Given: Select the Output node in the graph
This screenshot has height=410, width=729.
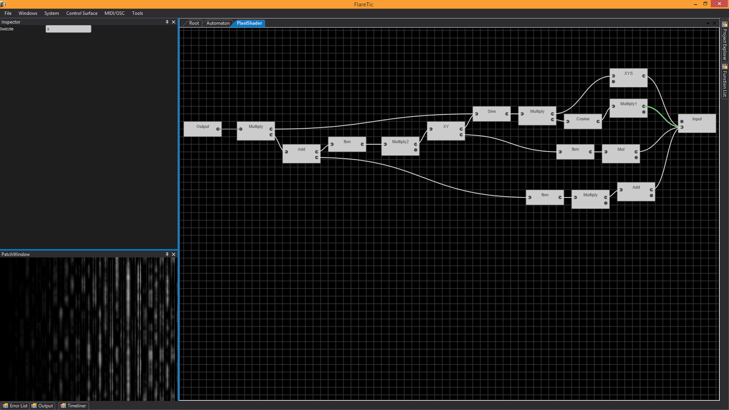Looking at the screenshot, I should 203,129.
